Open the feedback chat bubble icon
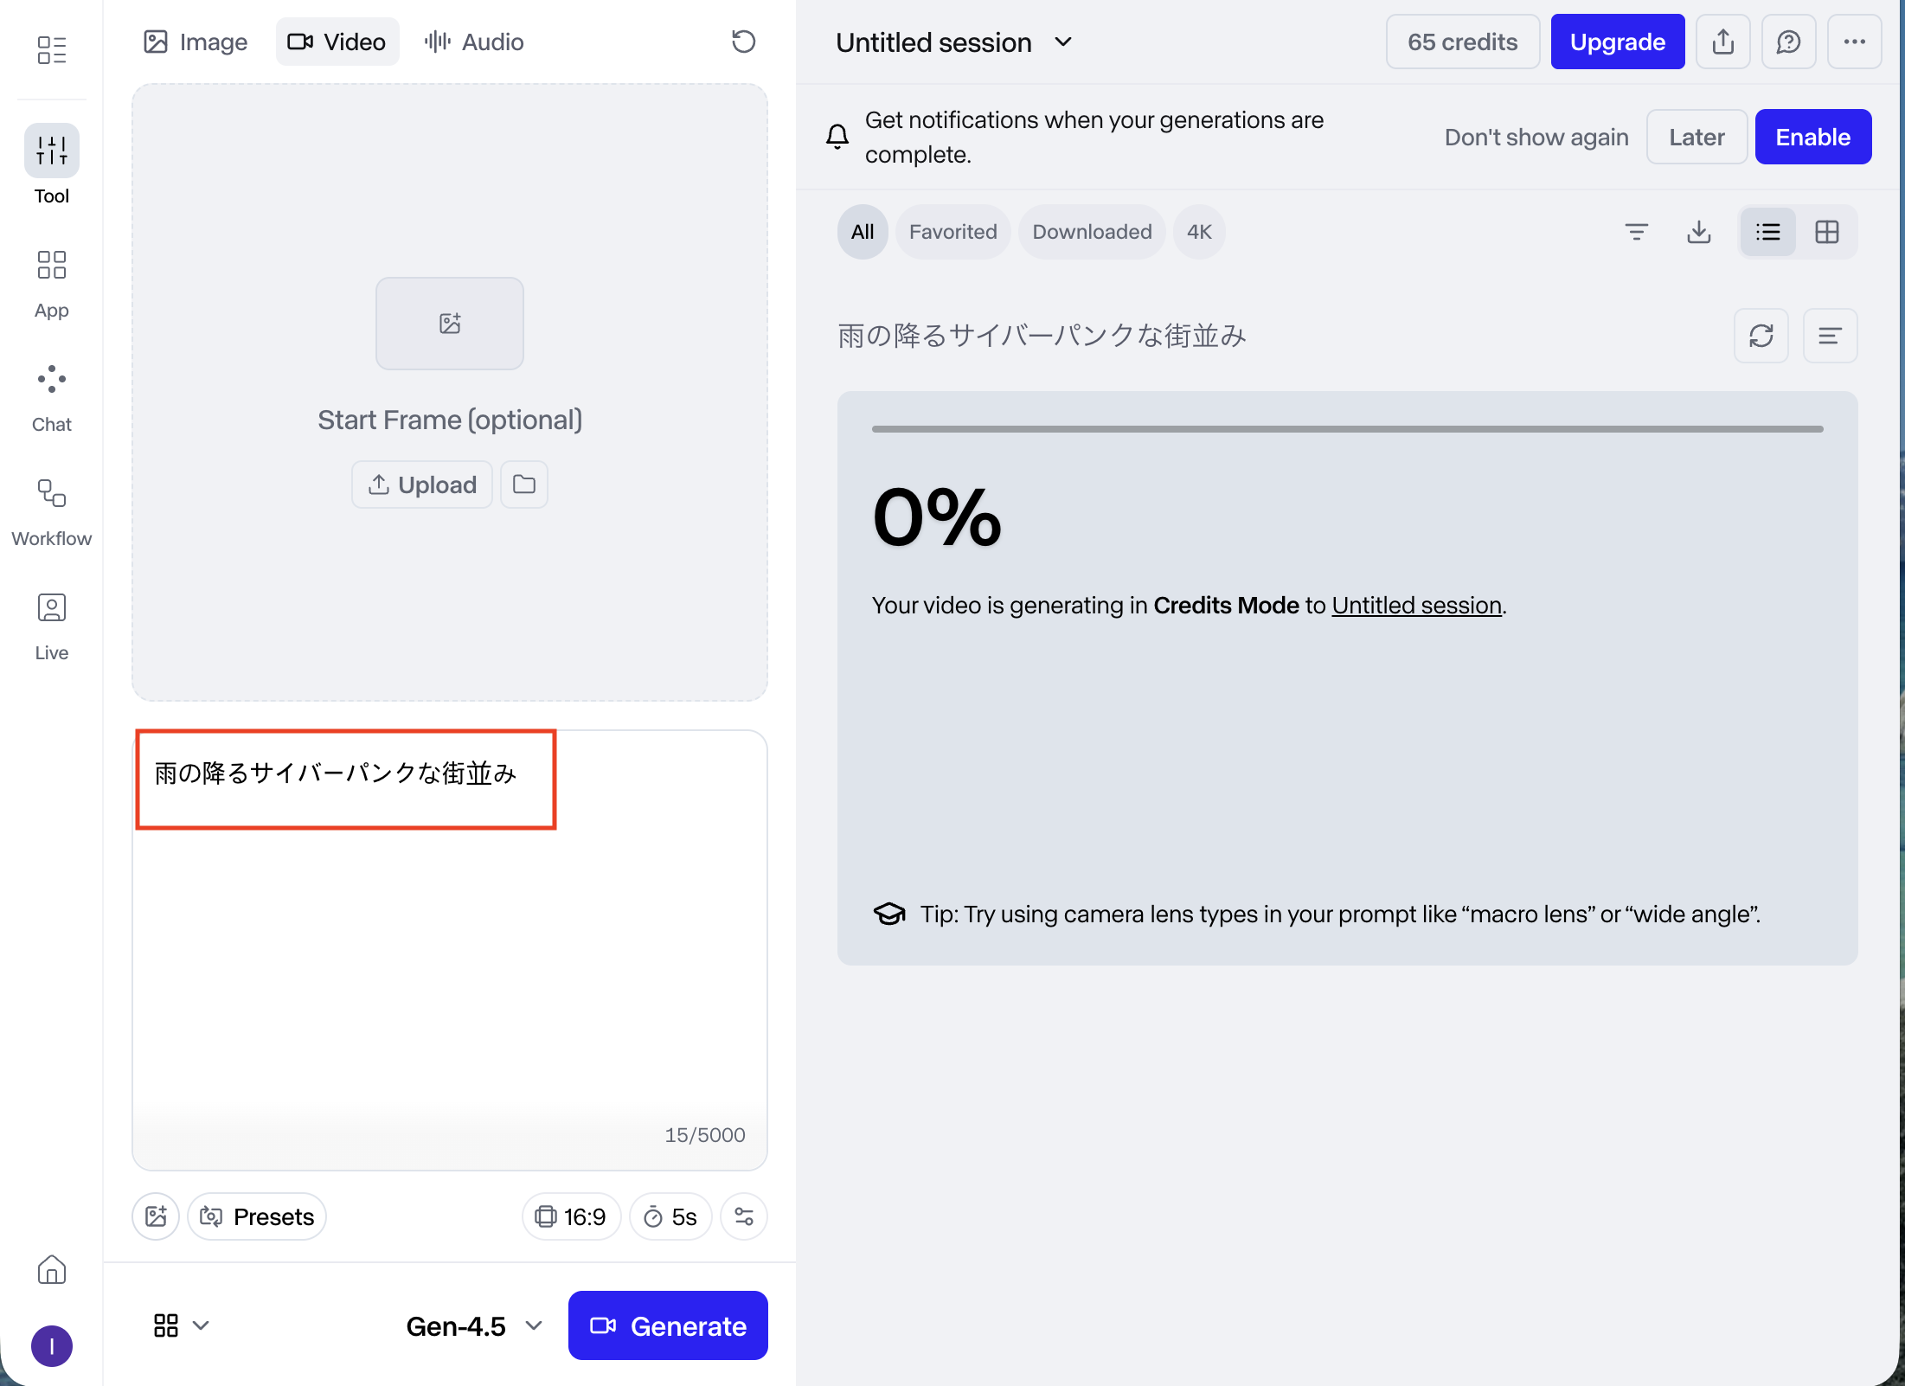The height and width of the screenshot is (1386, 1905). 1788,42
